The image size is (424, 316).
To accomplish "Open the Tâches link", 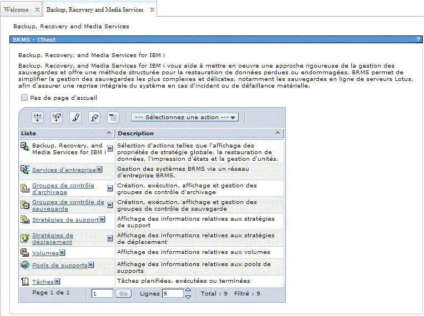I will [43, 282].
